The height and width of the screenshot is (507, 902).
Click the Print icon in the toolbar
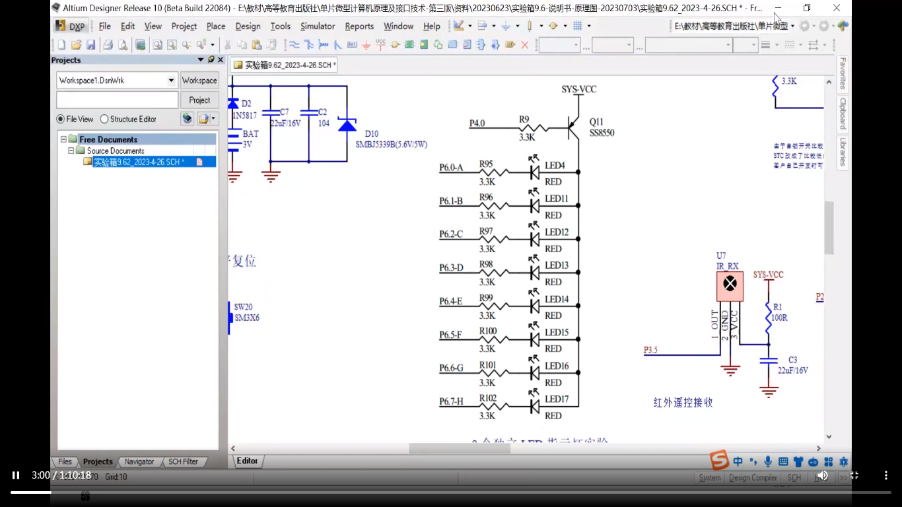click(x=108, y=45)
